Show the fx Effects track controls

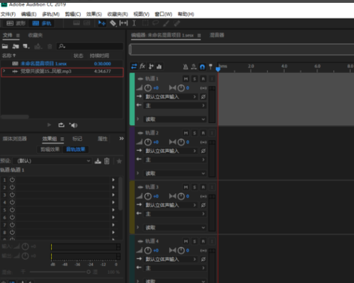142,67
